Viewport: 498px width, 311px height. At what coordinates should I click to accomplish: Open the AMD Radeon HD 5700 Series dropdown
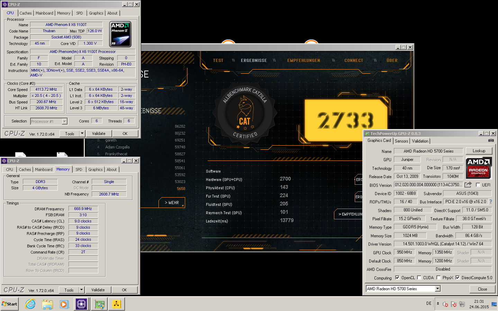(x=438, y=289)
